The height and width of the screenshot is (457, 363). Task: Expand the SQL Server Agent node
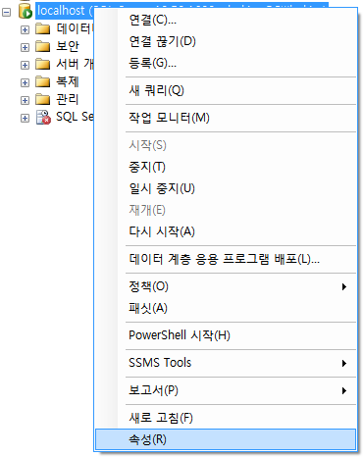click(25, 119)
